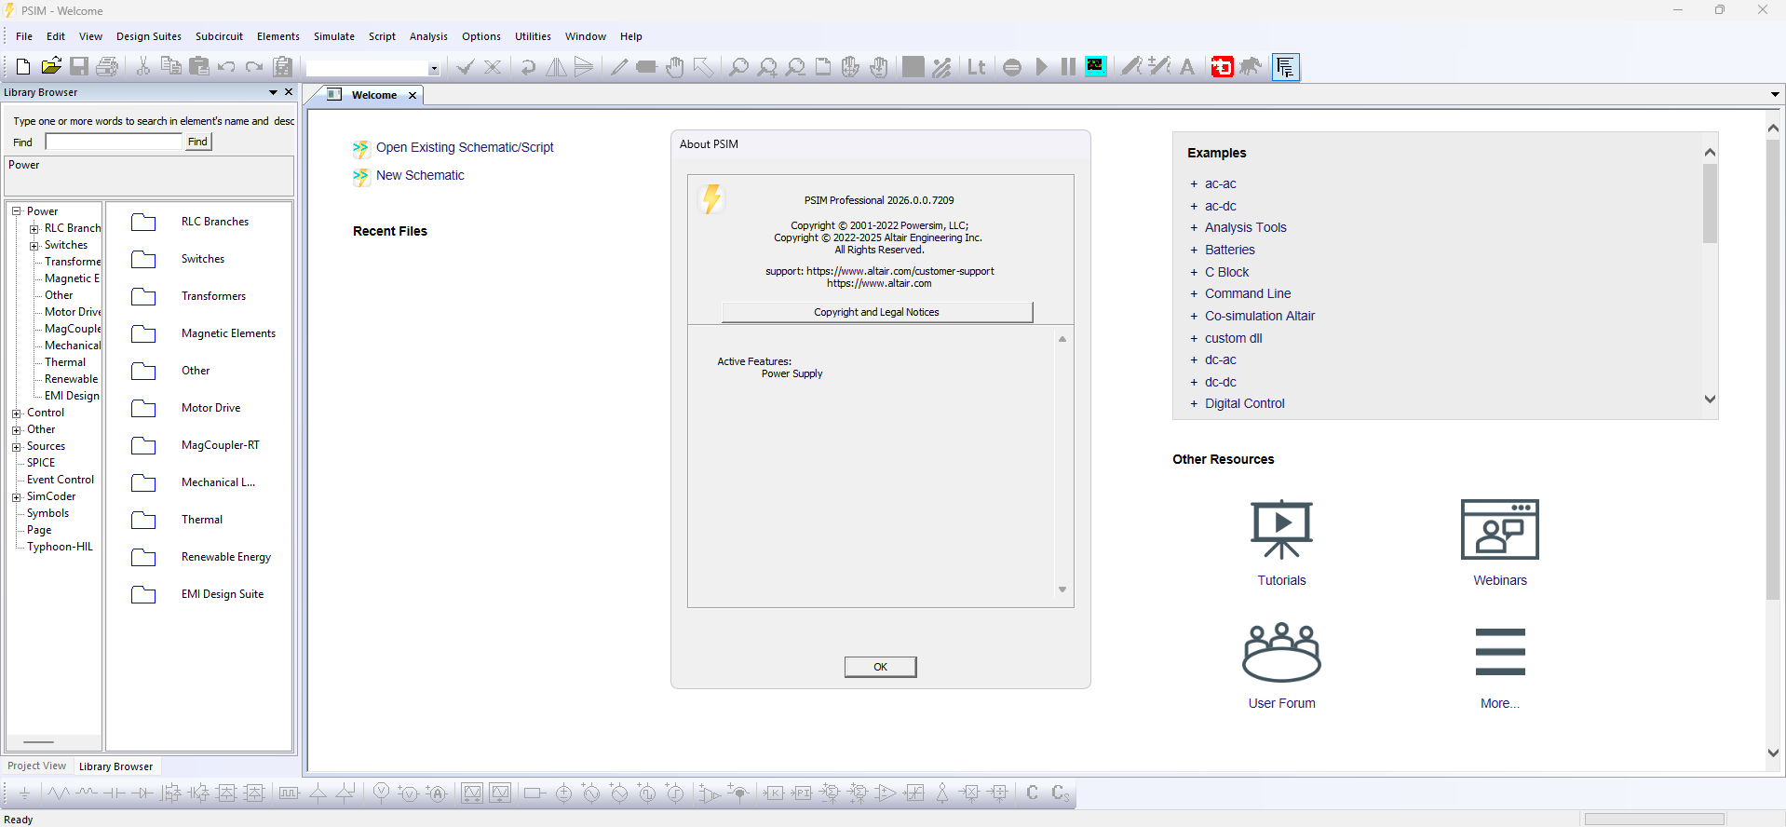
Task: Click OK in the About PSIM dialog
Action: coord(880,667)
